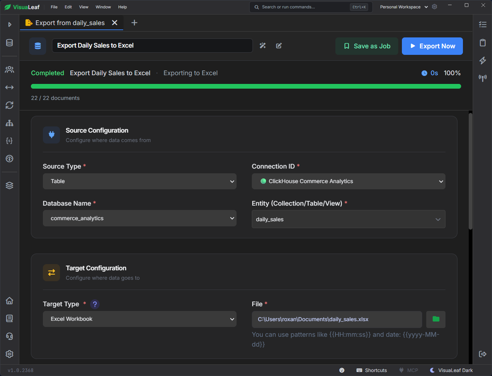This screenshot has height=376, width=492.
Task: Open Shortcuts from the status bar
Action: pos(372,370)
